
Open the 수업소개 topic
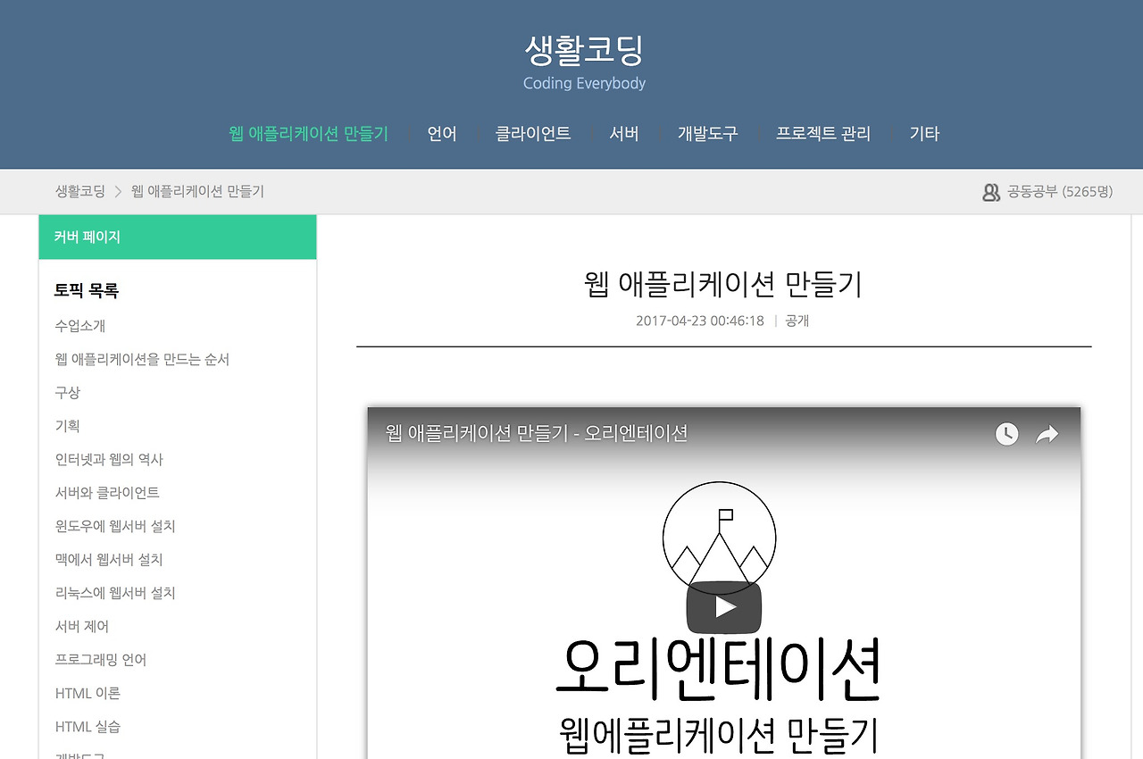[79, 326]
